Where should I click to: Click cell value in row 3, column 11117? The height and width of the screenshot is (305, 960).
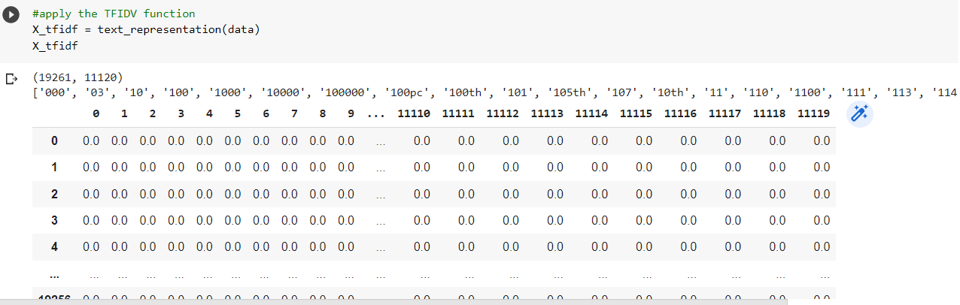tap(733, 220)
